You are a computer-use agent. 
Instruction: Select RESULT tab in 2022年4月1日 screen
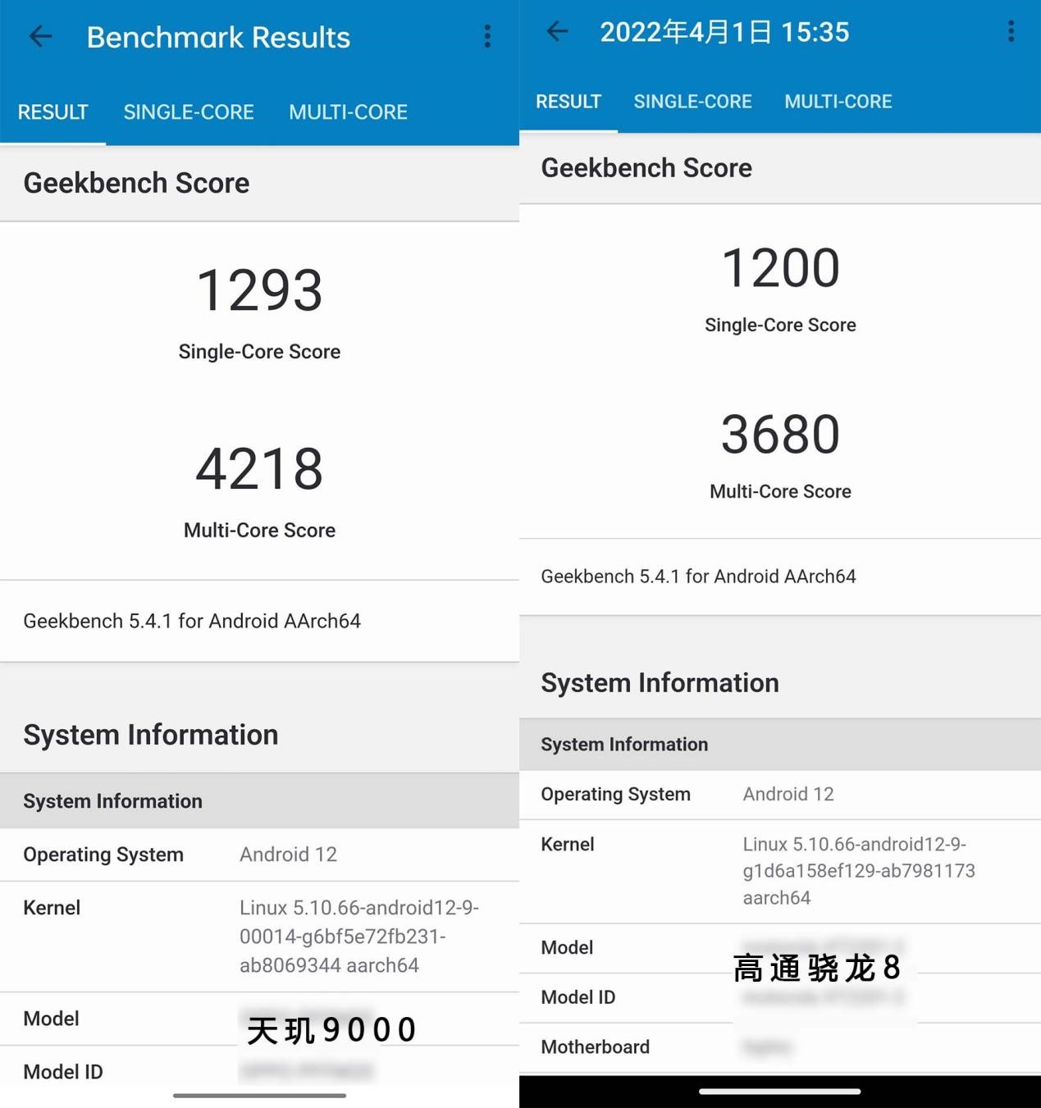click(568, 102)
